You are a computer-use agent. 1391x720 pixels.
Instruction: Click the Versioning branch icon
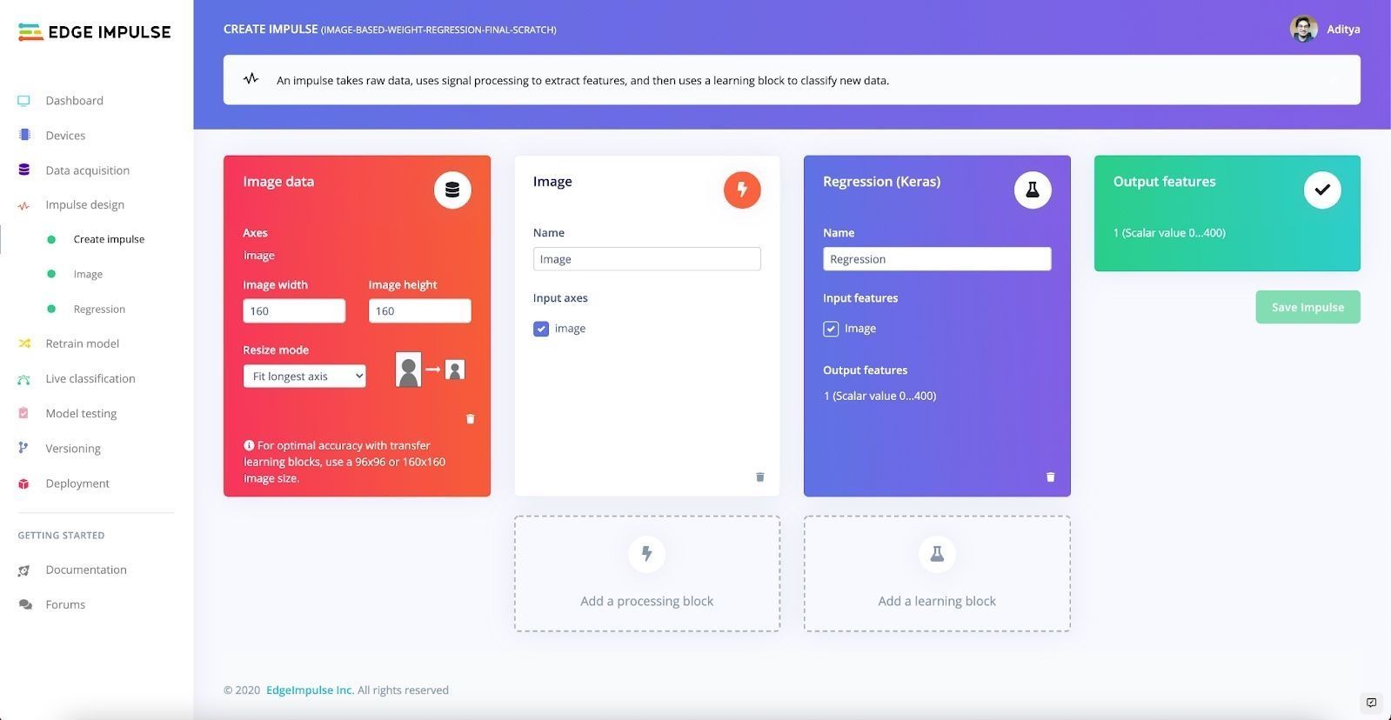coord(23,448)
